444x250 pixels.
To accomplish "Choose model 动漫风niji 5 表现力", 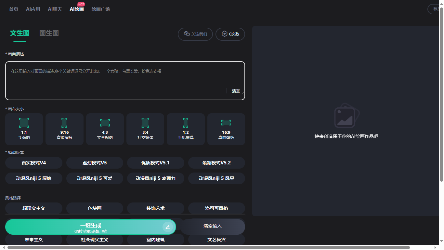I will click(x=156, y=178).
